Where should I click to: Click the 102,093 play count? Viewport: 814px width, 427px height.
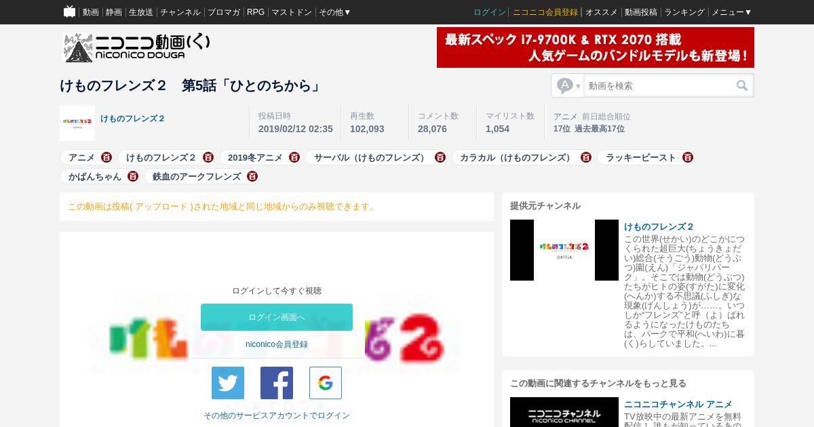point(367,129)
